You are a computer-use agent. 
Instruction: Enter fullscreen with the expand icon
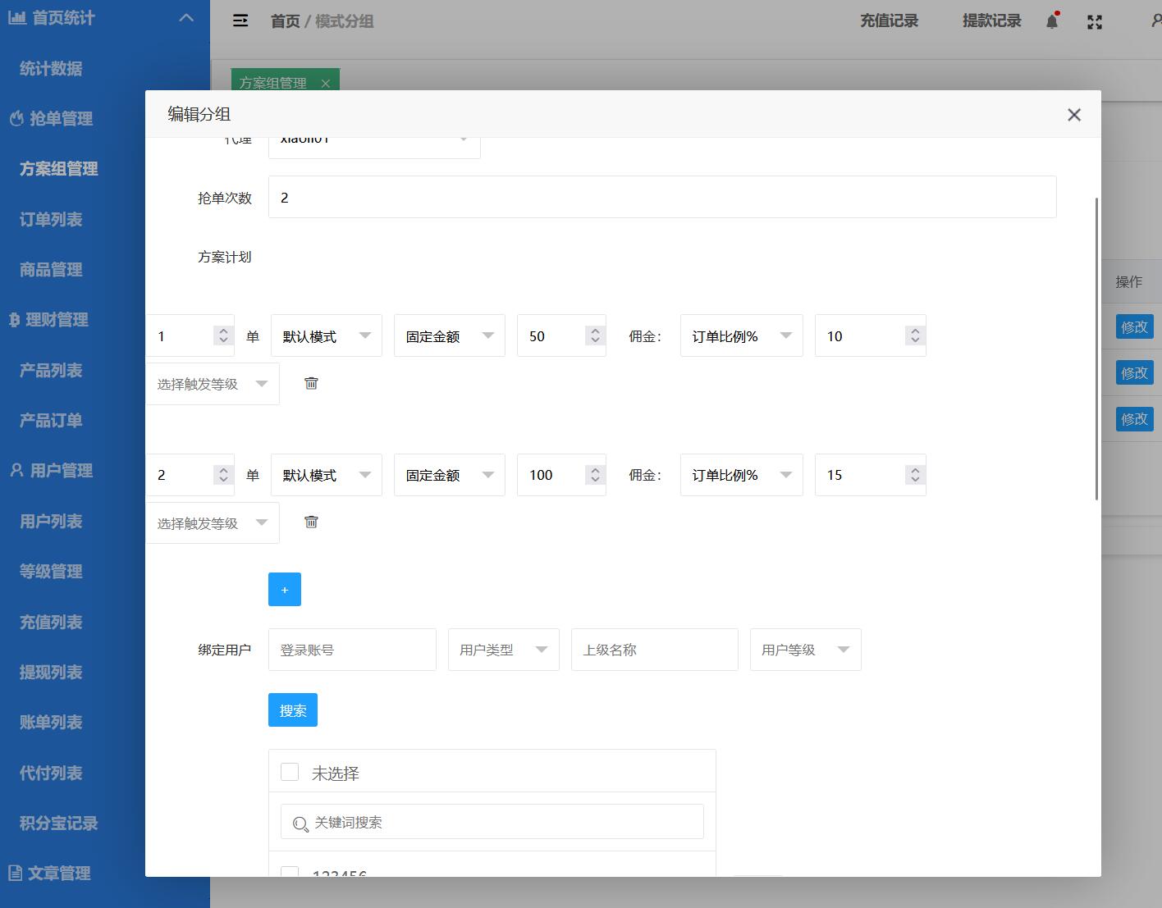point(1095,22)
